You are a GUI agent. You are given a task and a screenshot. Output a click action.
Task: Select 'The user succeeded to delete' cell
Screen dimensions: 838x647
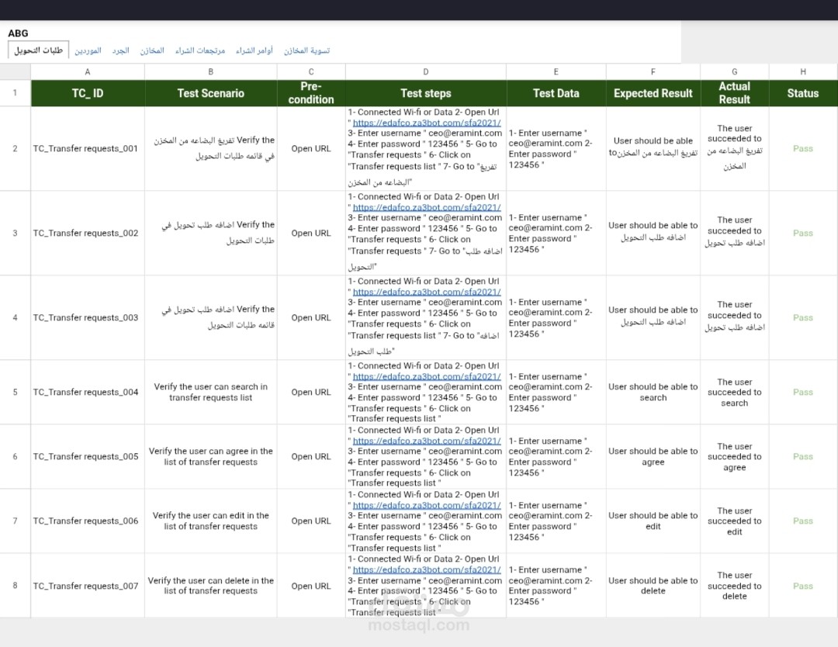734,586
